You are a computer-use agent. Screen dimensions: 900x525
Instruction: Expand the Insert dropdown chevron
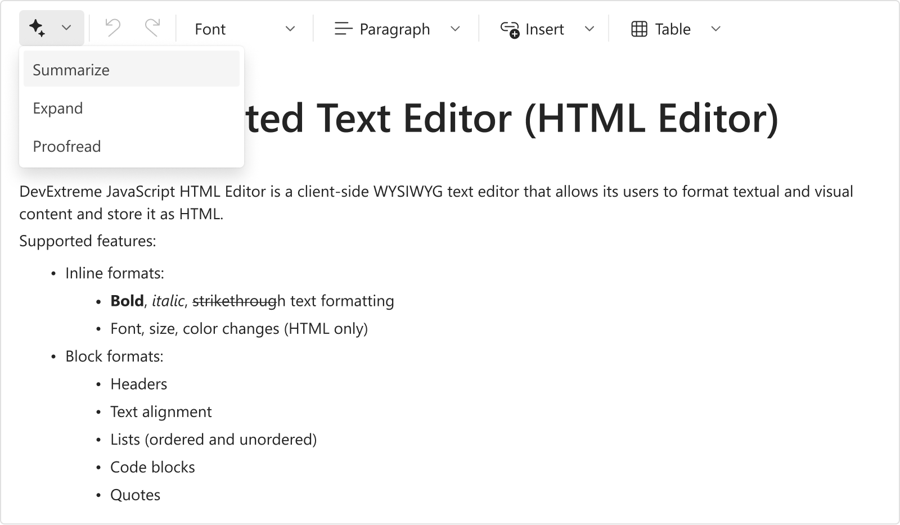click(x=589, y=29)
